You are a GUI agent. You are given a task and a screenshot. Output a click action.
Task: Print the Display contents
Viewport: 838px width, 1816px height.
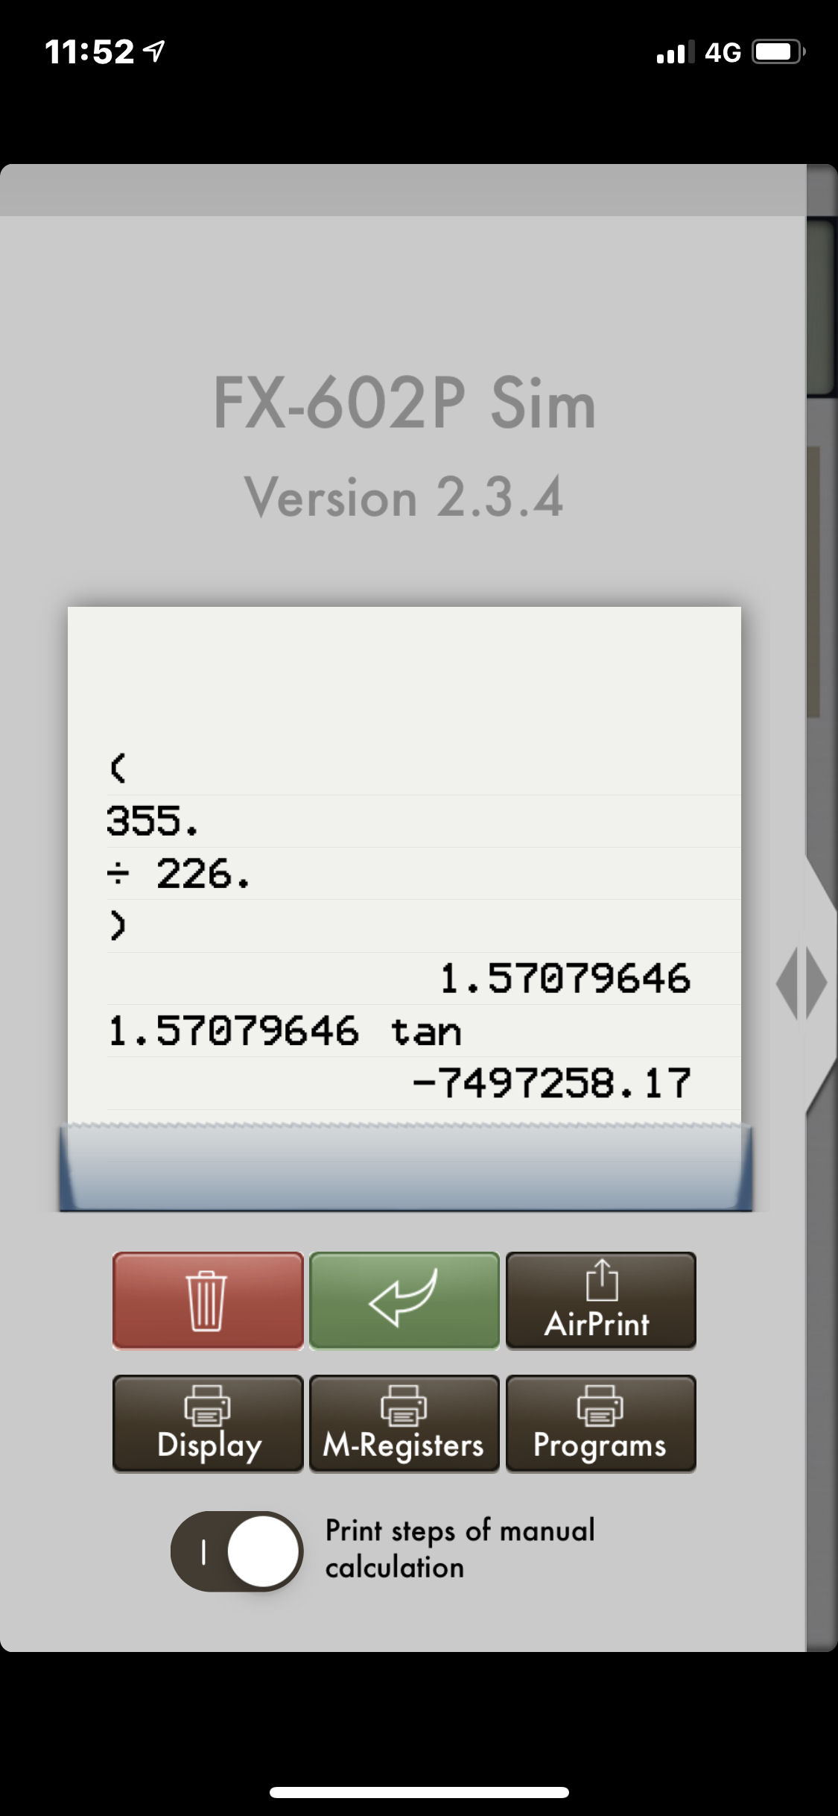(x=208, y=1424)
